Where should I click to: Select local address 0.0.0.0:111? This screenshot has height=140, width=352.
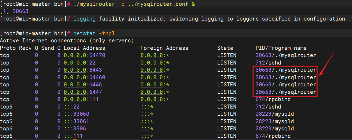point(81,99)
